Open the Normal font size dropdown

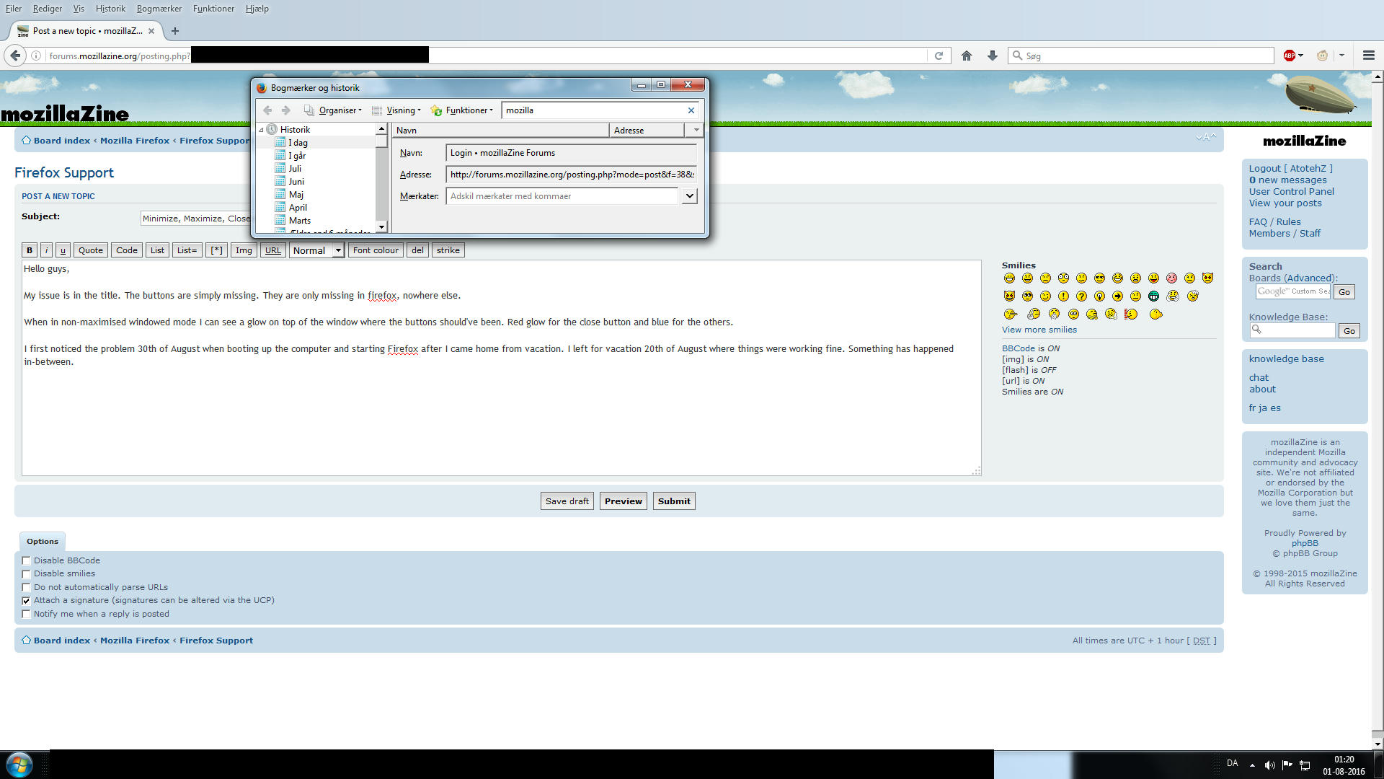point(316,250)
